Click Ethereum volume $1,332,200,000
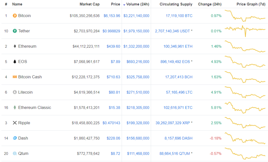The width and height of the screenshot is (268, 162). 136,46
